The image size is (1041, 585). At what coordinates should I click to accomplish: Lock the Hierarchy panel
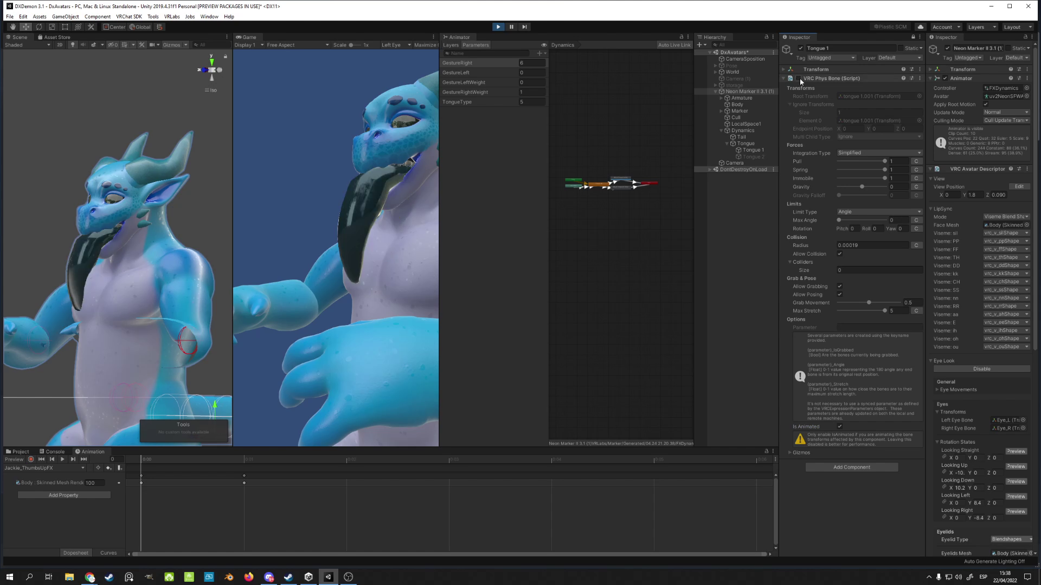point(766,37)
